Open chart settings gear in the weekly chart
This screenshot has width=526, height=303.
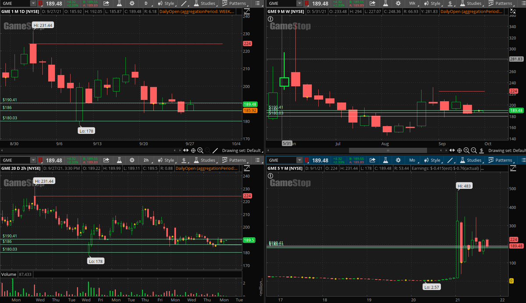tap(398, 4)
